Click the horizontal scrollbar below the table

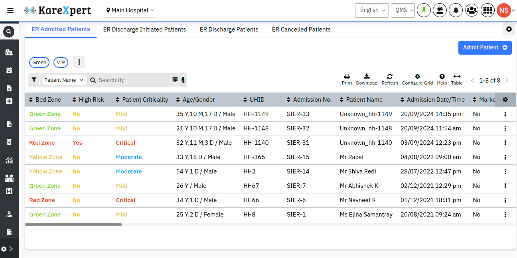(x=74, y=225)
